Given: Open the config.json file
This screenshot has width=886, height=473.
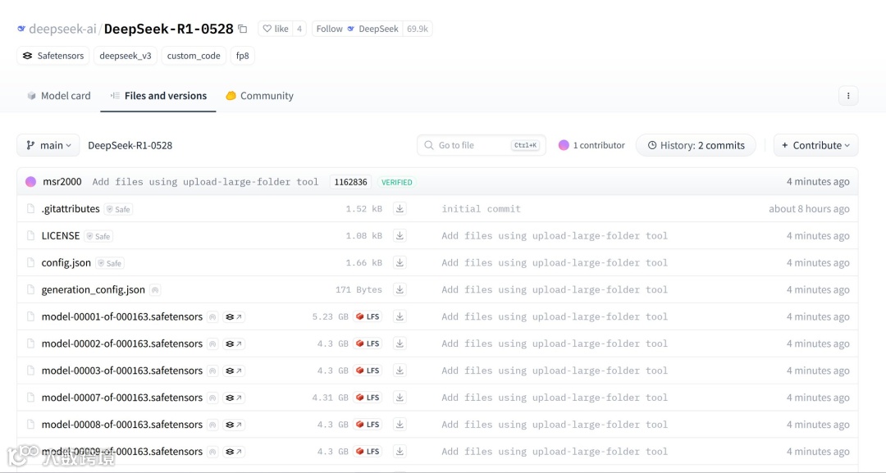Looking at the screenshot, I should click(x=66, y=263).
